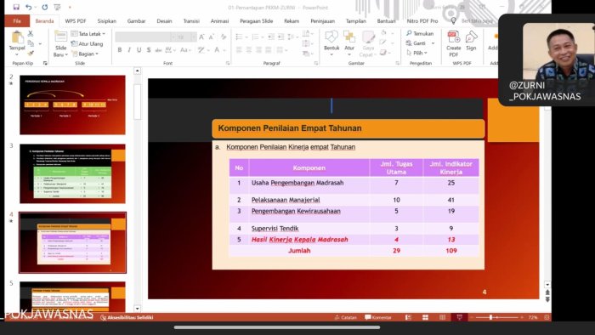The width and height of the screenshot is (595, 335).
Task: Toggle Italic formatting
Action: (x=129, y=49)
